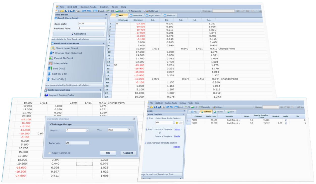Click the Import Series Data icon
This screenshot has height=184, width=316.
pos(46,95)
